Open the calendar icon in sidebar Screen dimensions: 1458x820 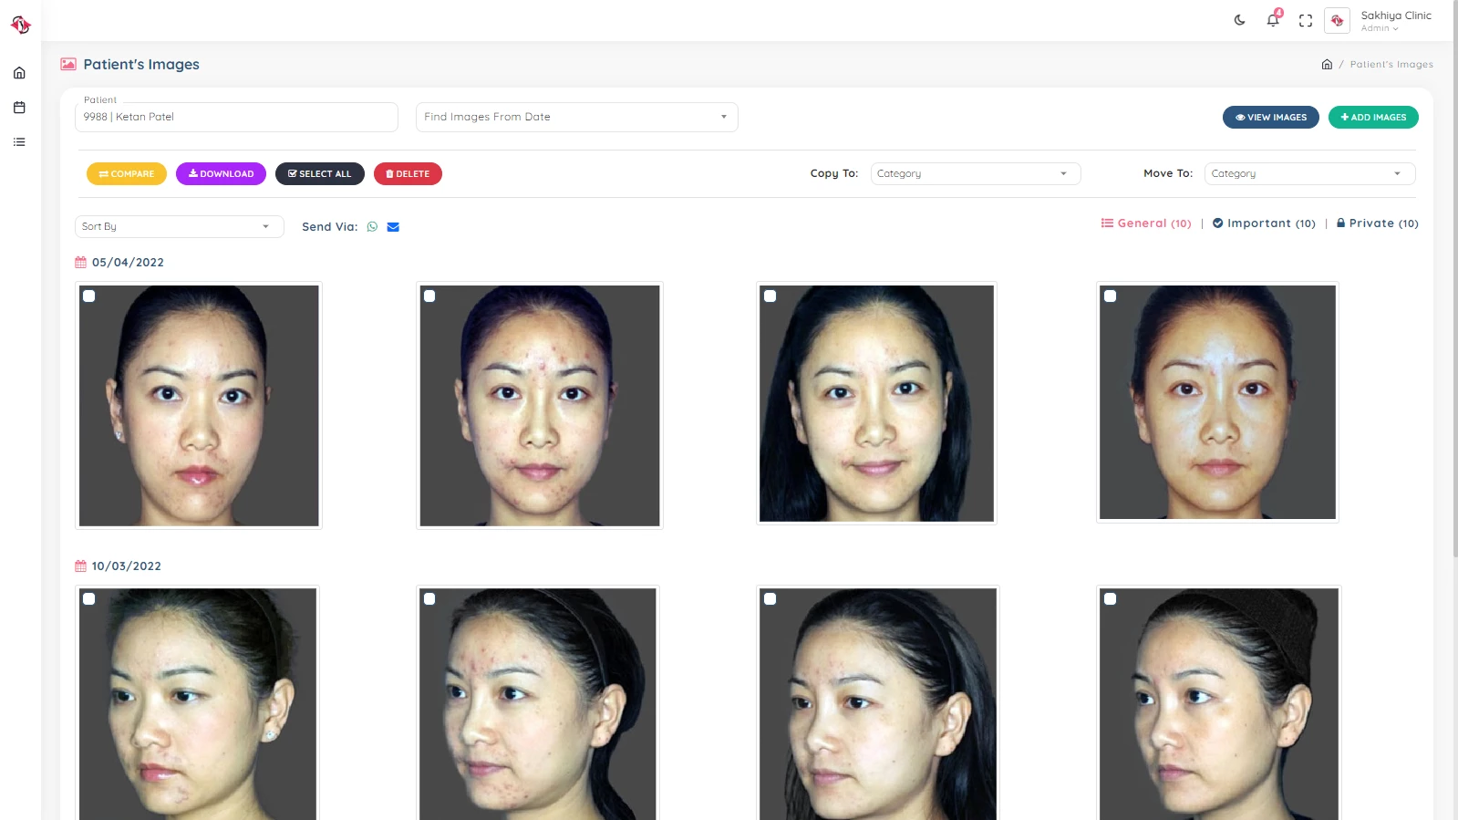tap(19, 108)
